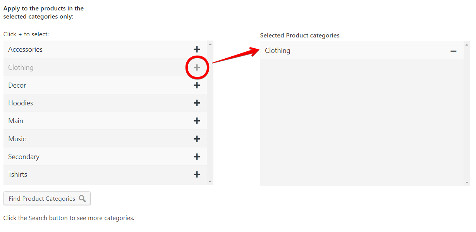Remove Clothing with the minus icon
The width and height of the screenshot is (476, 232).
pos(453,51)
